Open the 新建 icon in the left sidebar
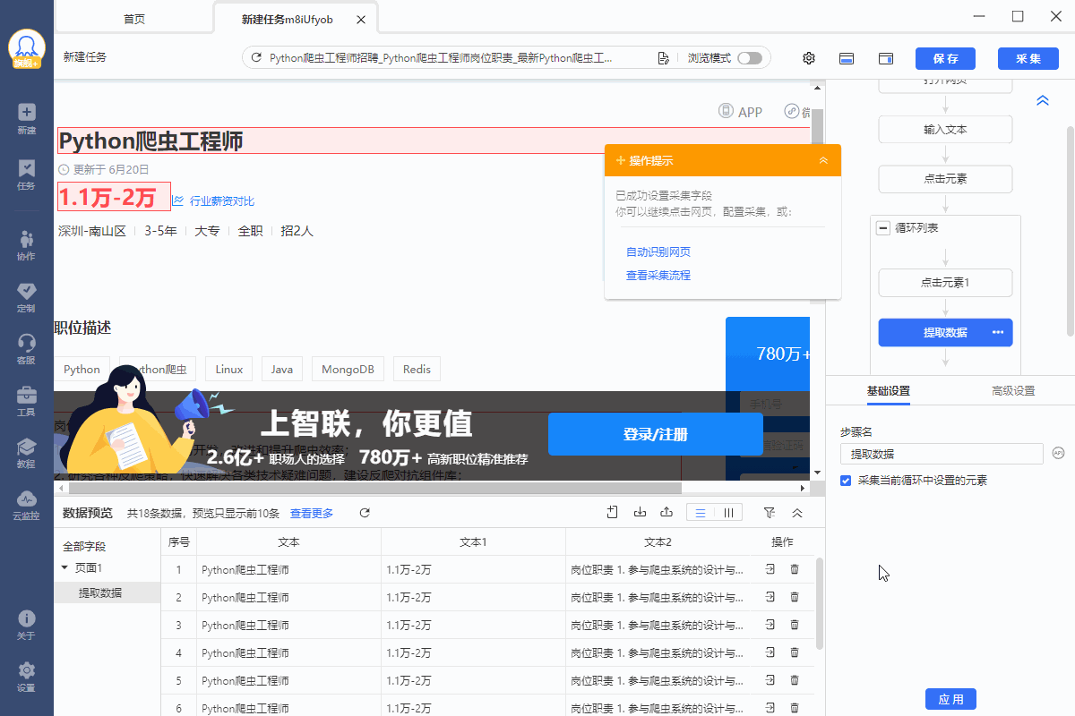Image resolution: width=1075 pixels, height=716 pixels. click(x=26, y=118)
